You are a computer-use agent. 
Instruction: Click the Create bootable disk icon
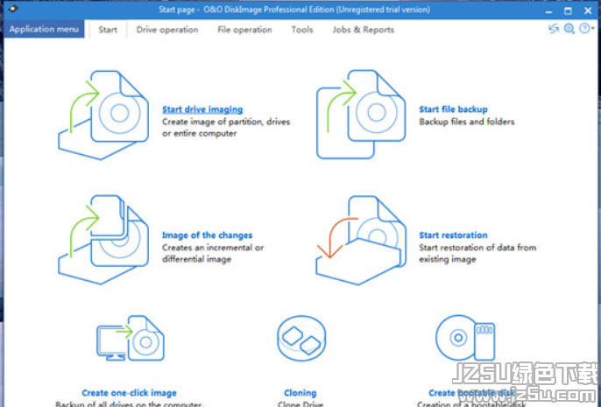click(x=465, y=338)
